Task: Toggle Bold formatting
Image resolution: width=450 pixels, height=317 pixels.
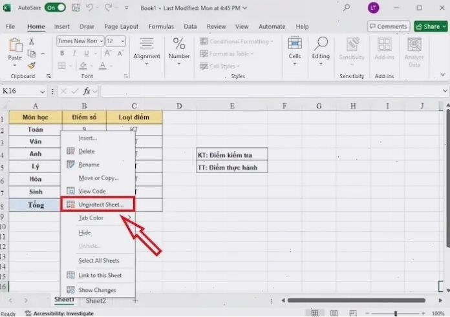Action: 62,54
